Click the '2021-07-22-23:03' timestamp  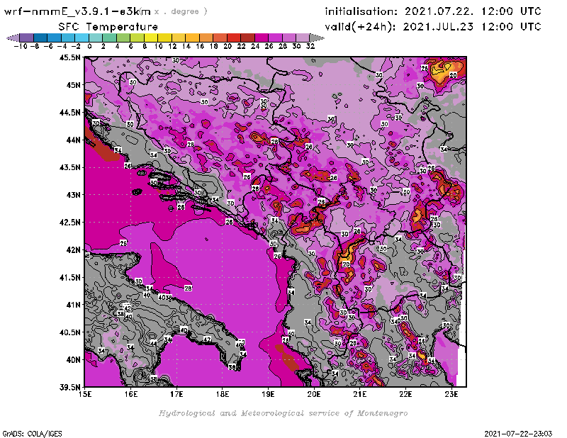coord(518,434)
